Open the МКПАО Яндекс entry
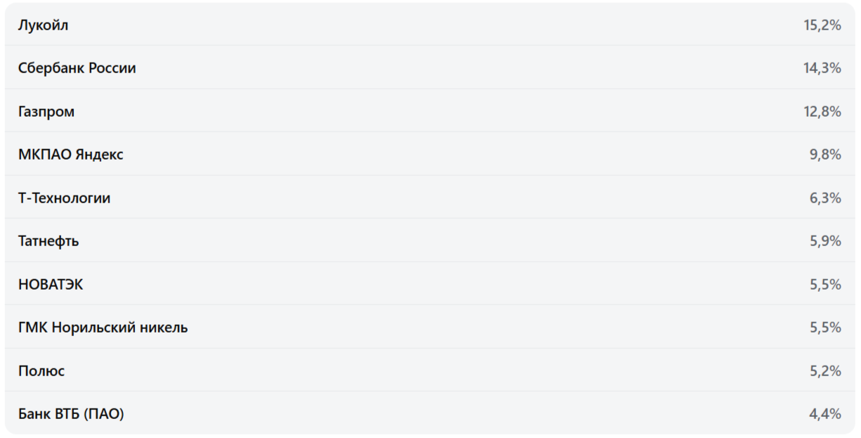Screen dimensions: 861x438 point(70,155)
